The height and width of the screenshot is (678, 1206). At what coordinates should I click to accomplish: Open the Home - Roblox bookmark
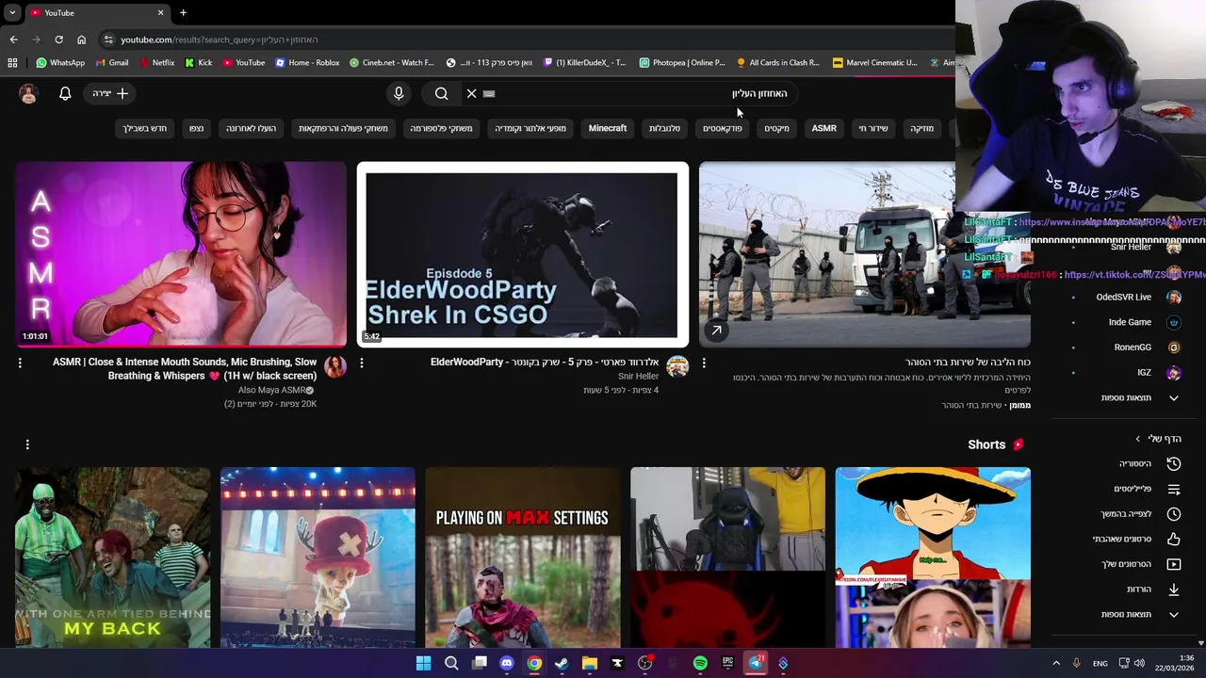pyautogui.click(x=307, y=63)
